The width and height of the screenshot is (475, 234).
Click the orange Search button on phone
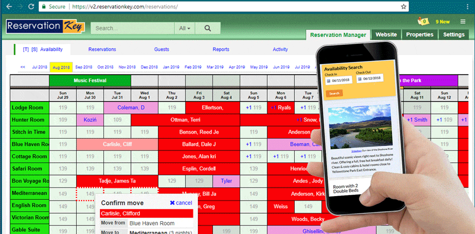pos(334,93)
